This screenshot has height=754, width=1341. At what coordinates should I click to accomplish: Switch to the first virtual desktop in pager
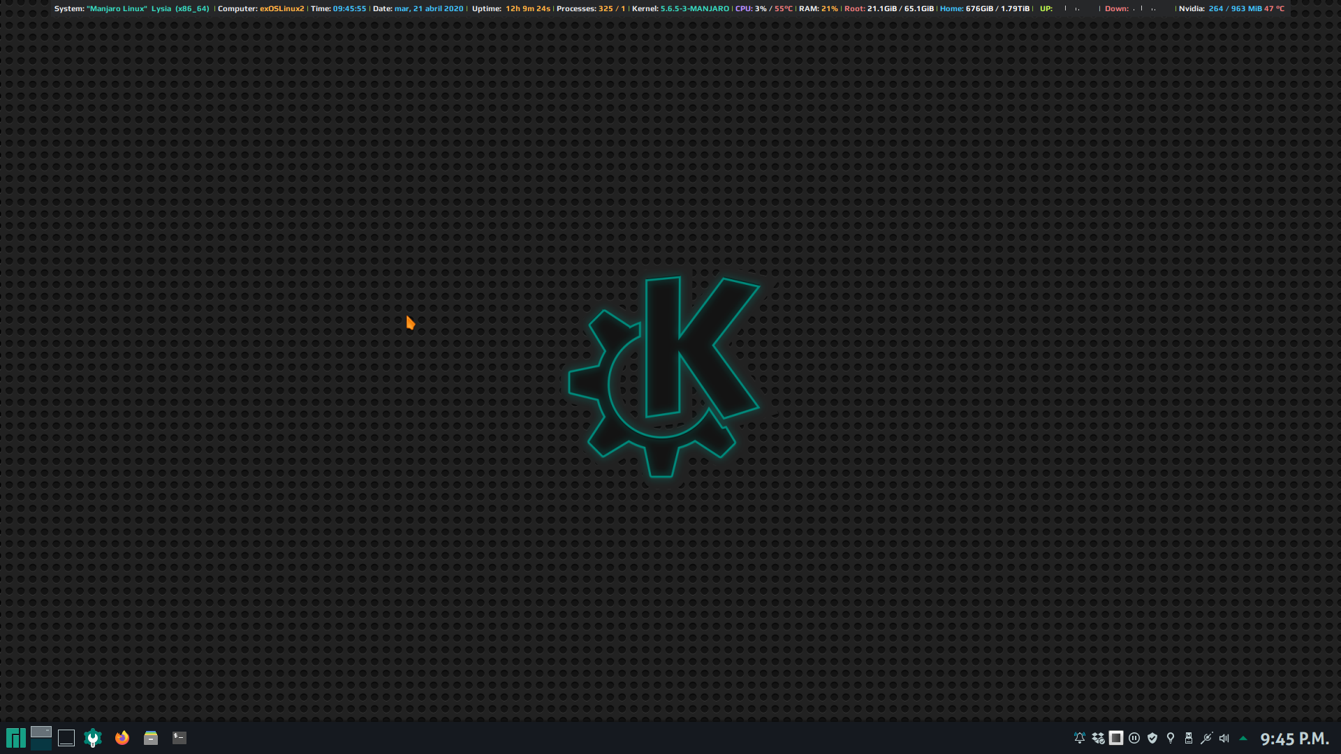(41, 732)
